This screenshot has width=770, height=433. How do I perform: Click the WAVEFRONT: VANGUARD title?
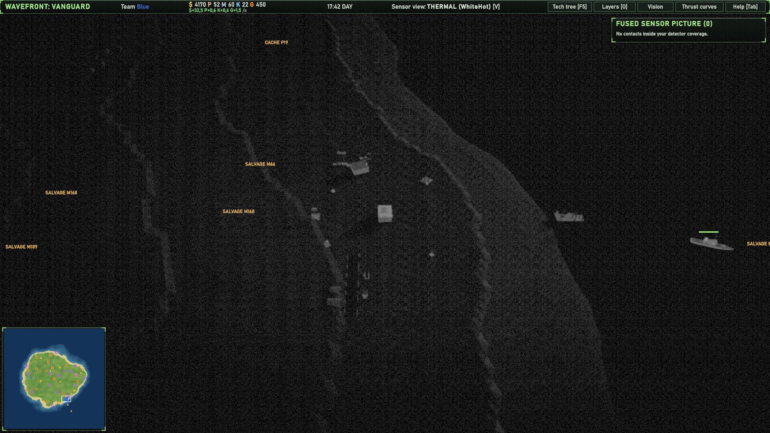(48, 7)
